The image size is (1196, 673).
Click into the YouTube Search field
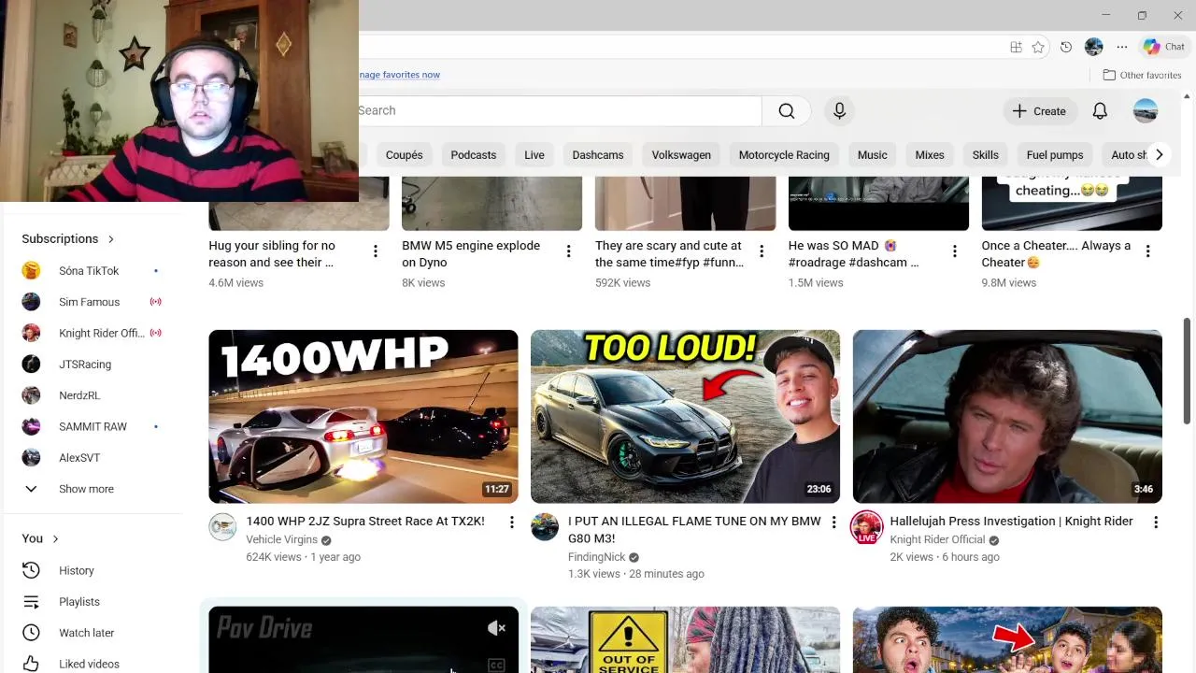(559, 111)
